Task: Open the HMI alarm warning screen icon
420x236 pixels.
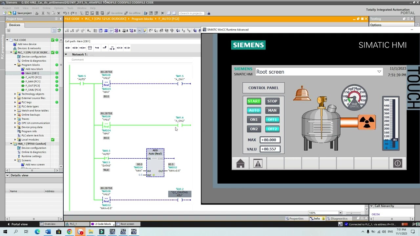Action: (x=258, y=164)
